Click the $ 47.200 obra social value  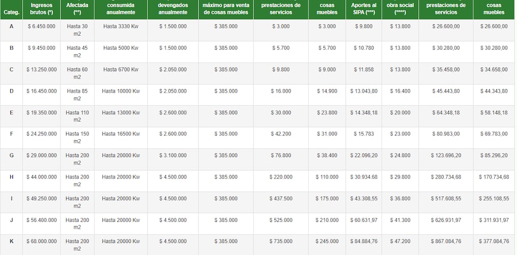400,242
